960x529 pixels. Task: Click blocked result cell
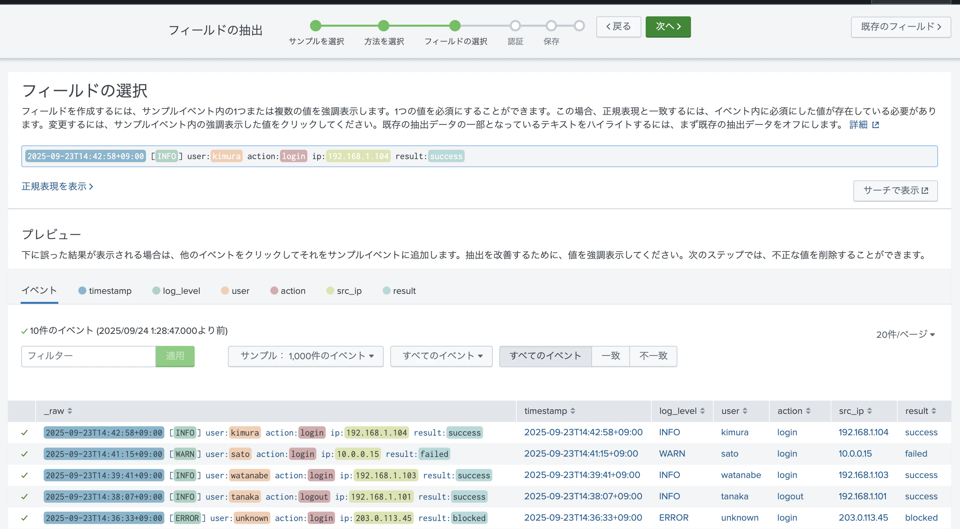(921, 518)
